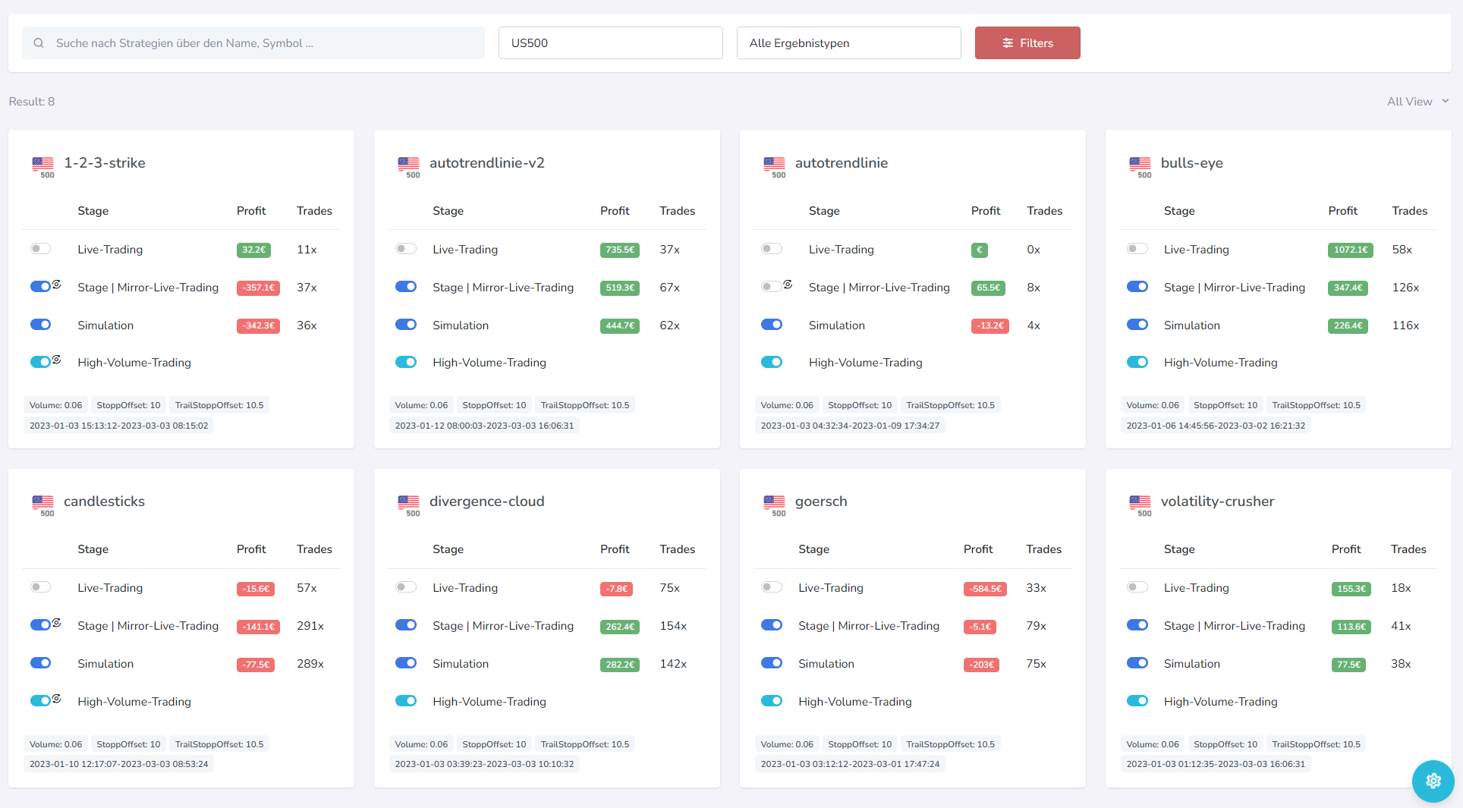Click the -584.5€ profit badge of goersch
1463x808 pixels.
[985, 589]
